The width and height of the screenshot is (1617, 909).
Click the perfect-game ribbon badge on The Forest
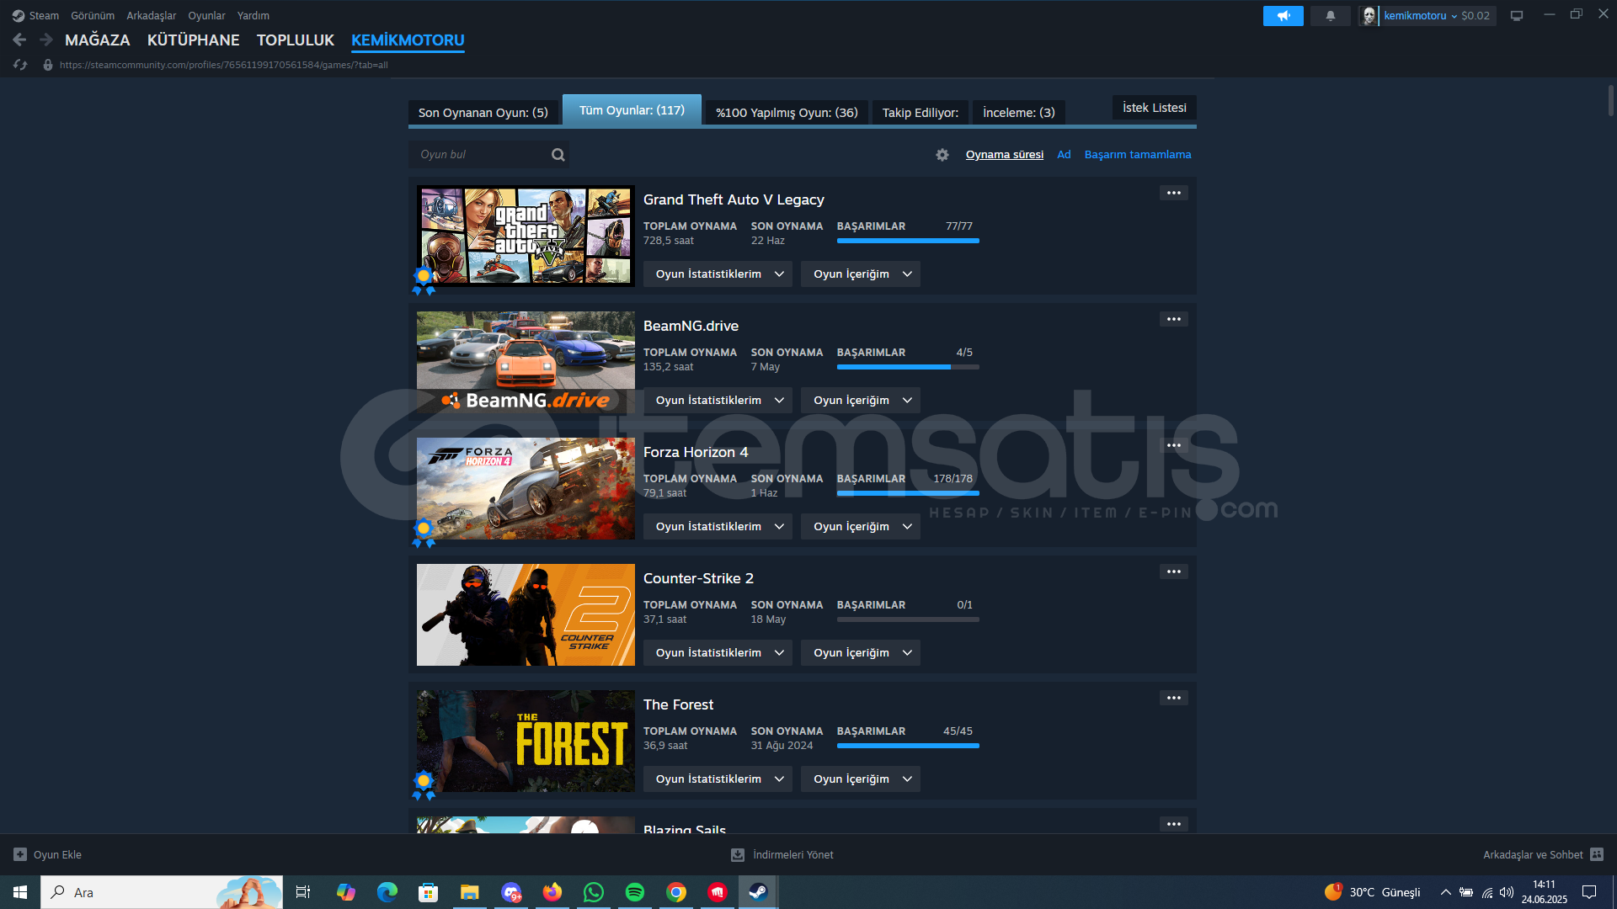coord(424,785)
